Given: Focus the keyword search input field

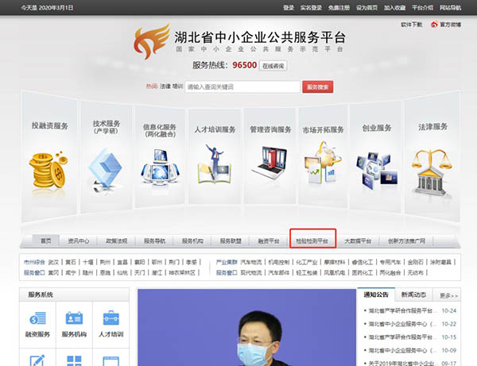Looking at the screenshot, I should point(241,87).
